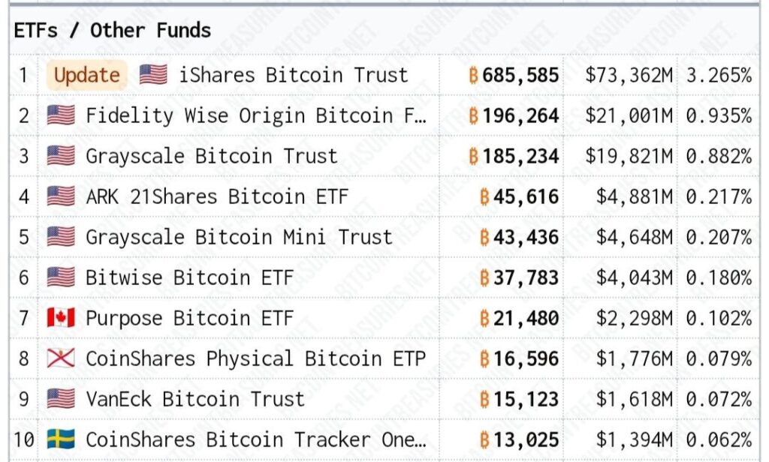Click the Canadian flag beside Purpose Bitcoin ETF

pos(61,318)
